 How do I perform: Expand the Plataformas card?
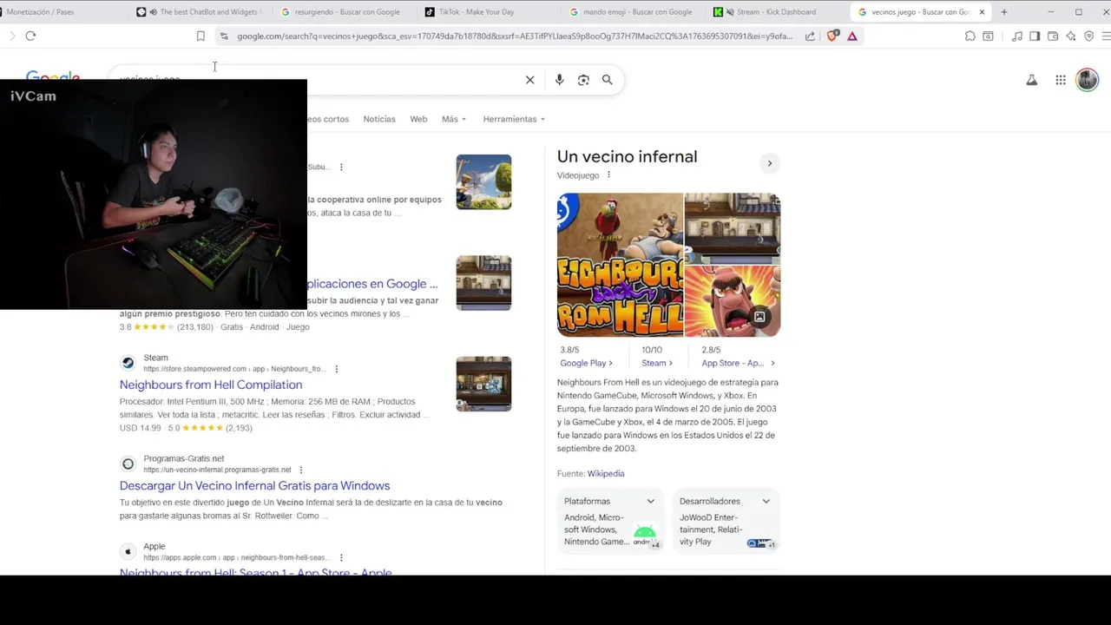[609, 522]
